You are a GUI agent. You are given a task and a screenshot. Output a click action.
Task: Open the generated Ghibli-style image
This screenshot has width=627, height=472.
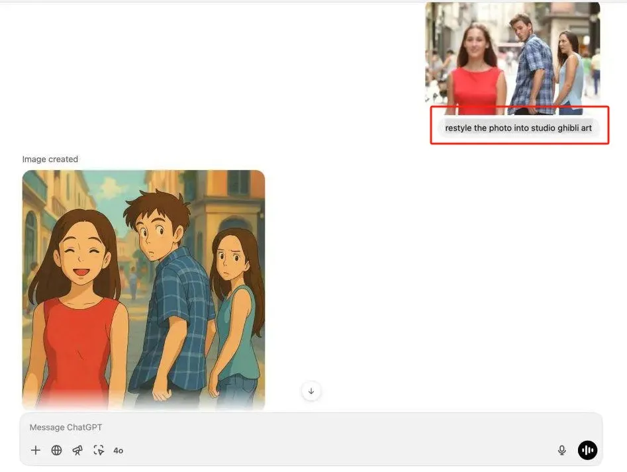(144, 290)
